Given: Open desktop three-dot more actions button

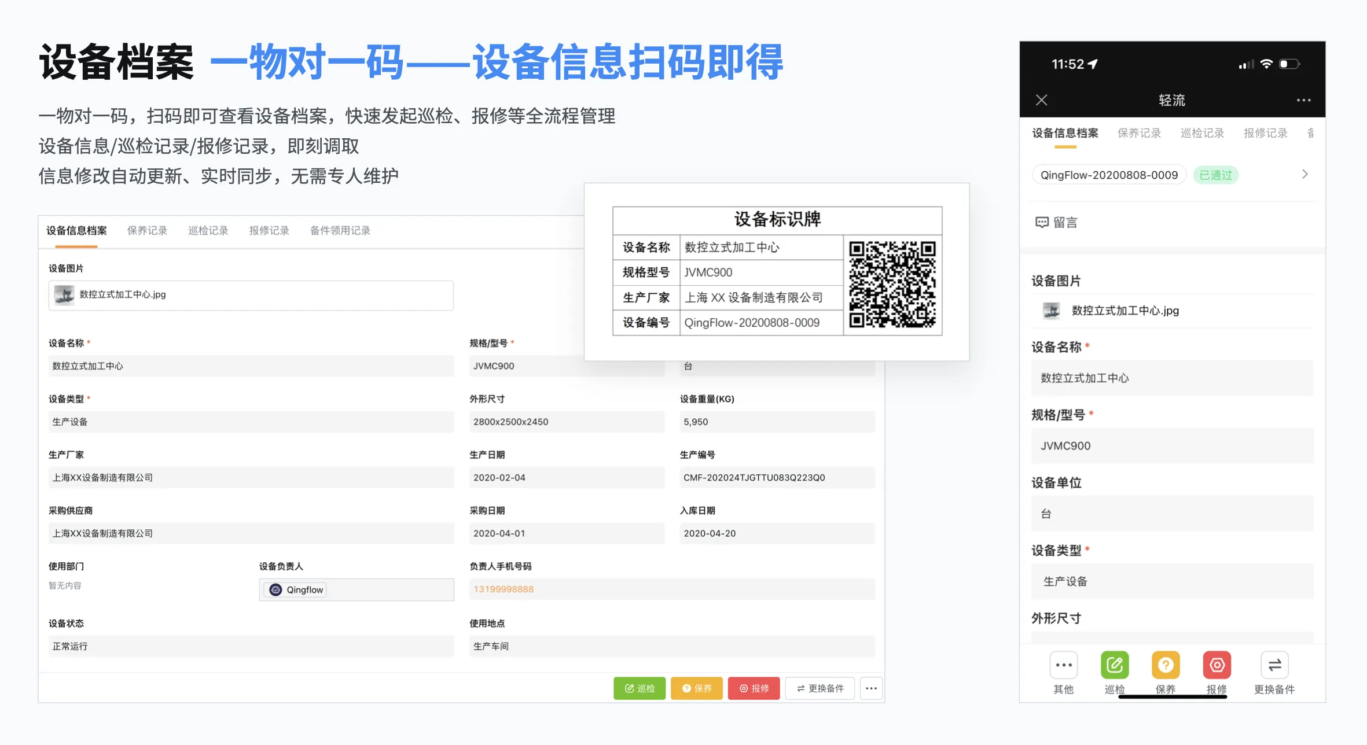Looking at the screenshot, I should (x=871, y=688).
